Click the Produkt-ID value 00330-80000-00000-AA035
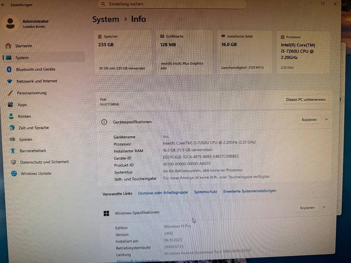This screenshot has width=351, height=263. point(187,164)
